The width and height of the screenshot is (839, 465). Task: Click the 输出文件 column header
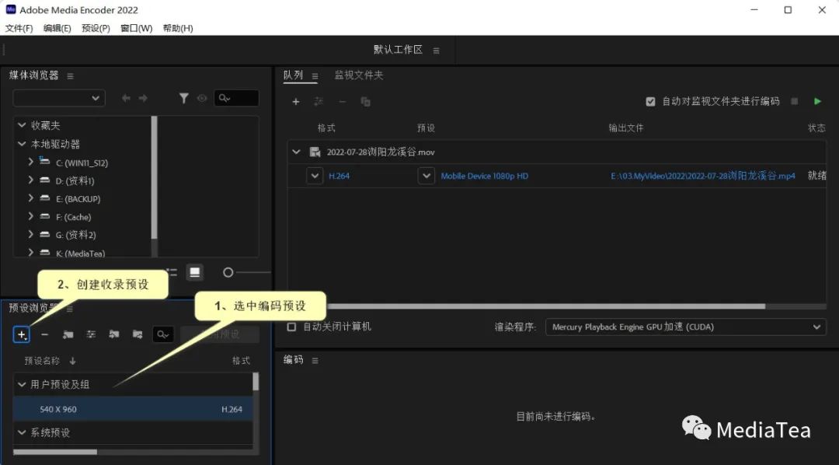[626, 128]
